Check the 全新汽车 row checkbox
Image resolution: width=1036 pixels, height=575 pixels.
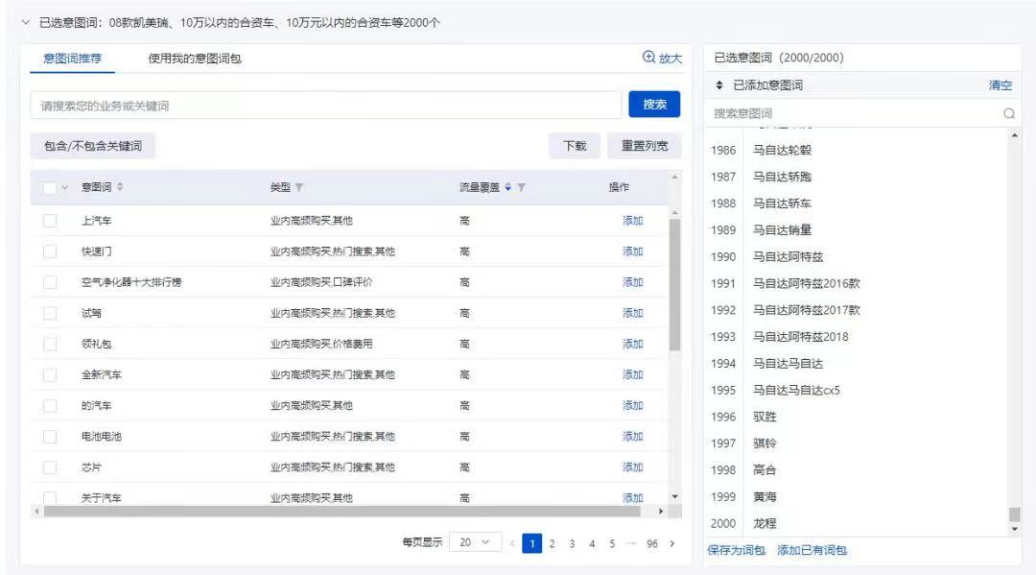(50, 374)
